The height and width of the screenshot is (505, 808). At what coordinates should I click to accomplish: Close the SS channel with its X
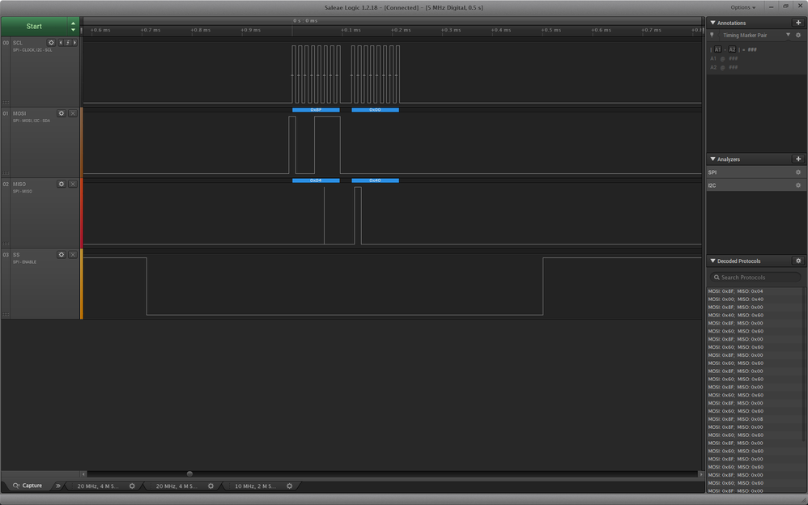tap(73, 255)
